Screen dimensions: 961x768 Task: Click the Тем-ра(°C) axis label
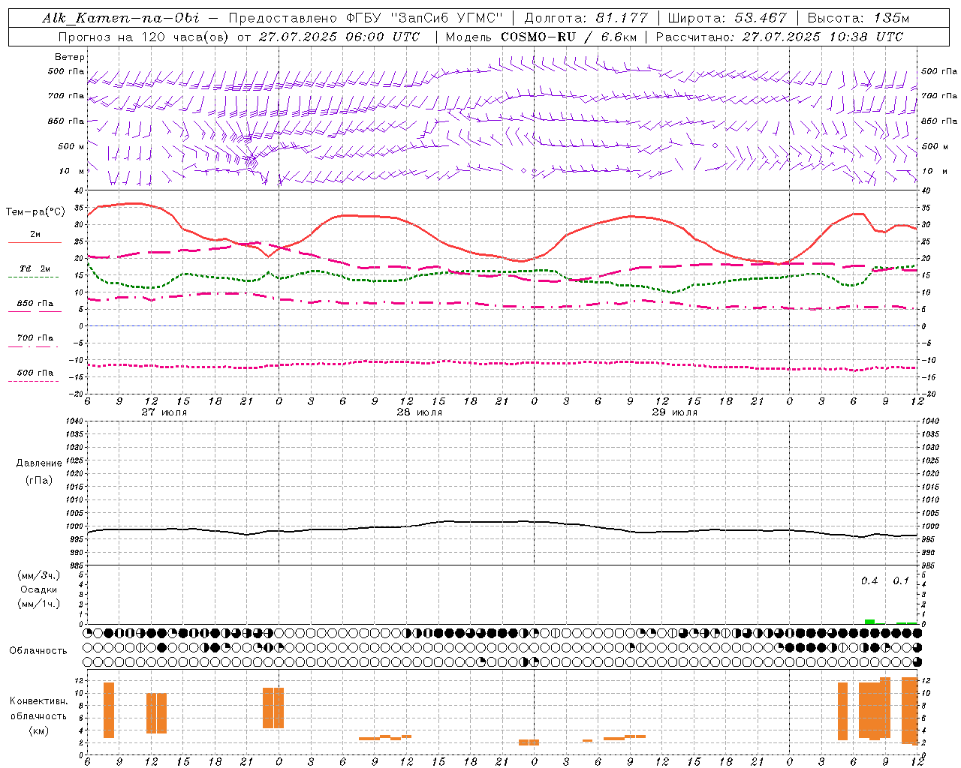click(x=35, y=212)
